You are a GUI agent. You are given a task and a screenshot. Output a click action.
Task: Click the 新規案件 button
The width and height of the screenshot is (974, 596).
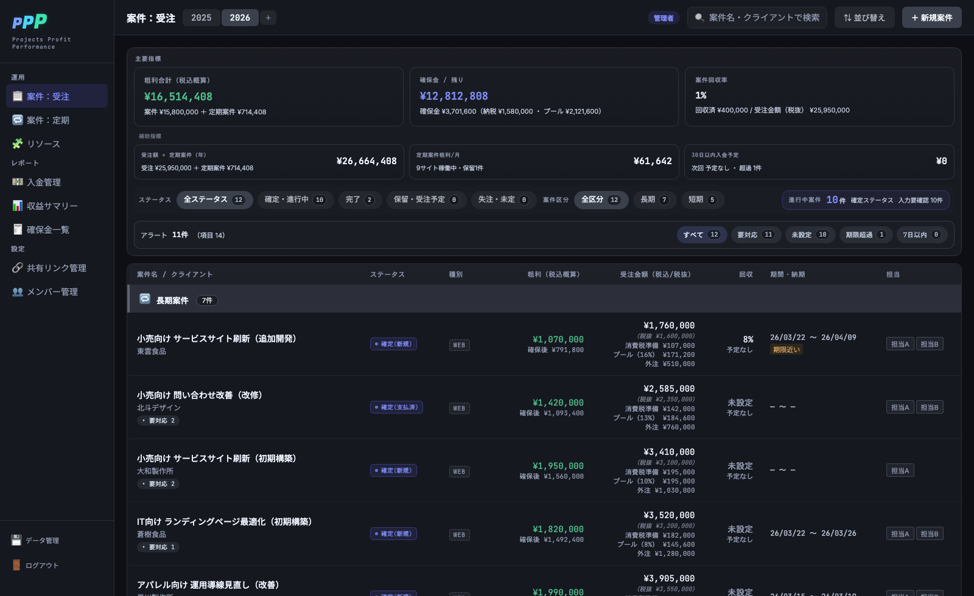click(932, 18)
